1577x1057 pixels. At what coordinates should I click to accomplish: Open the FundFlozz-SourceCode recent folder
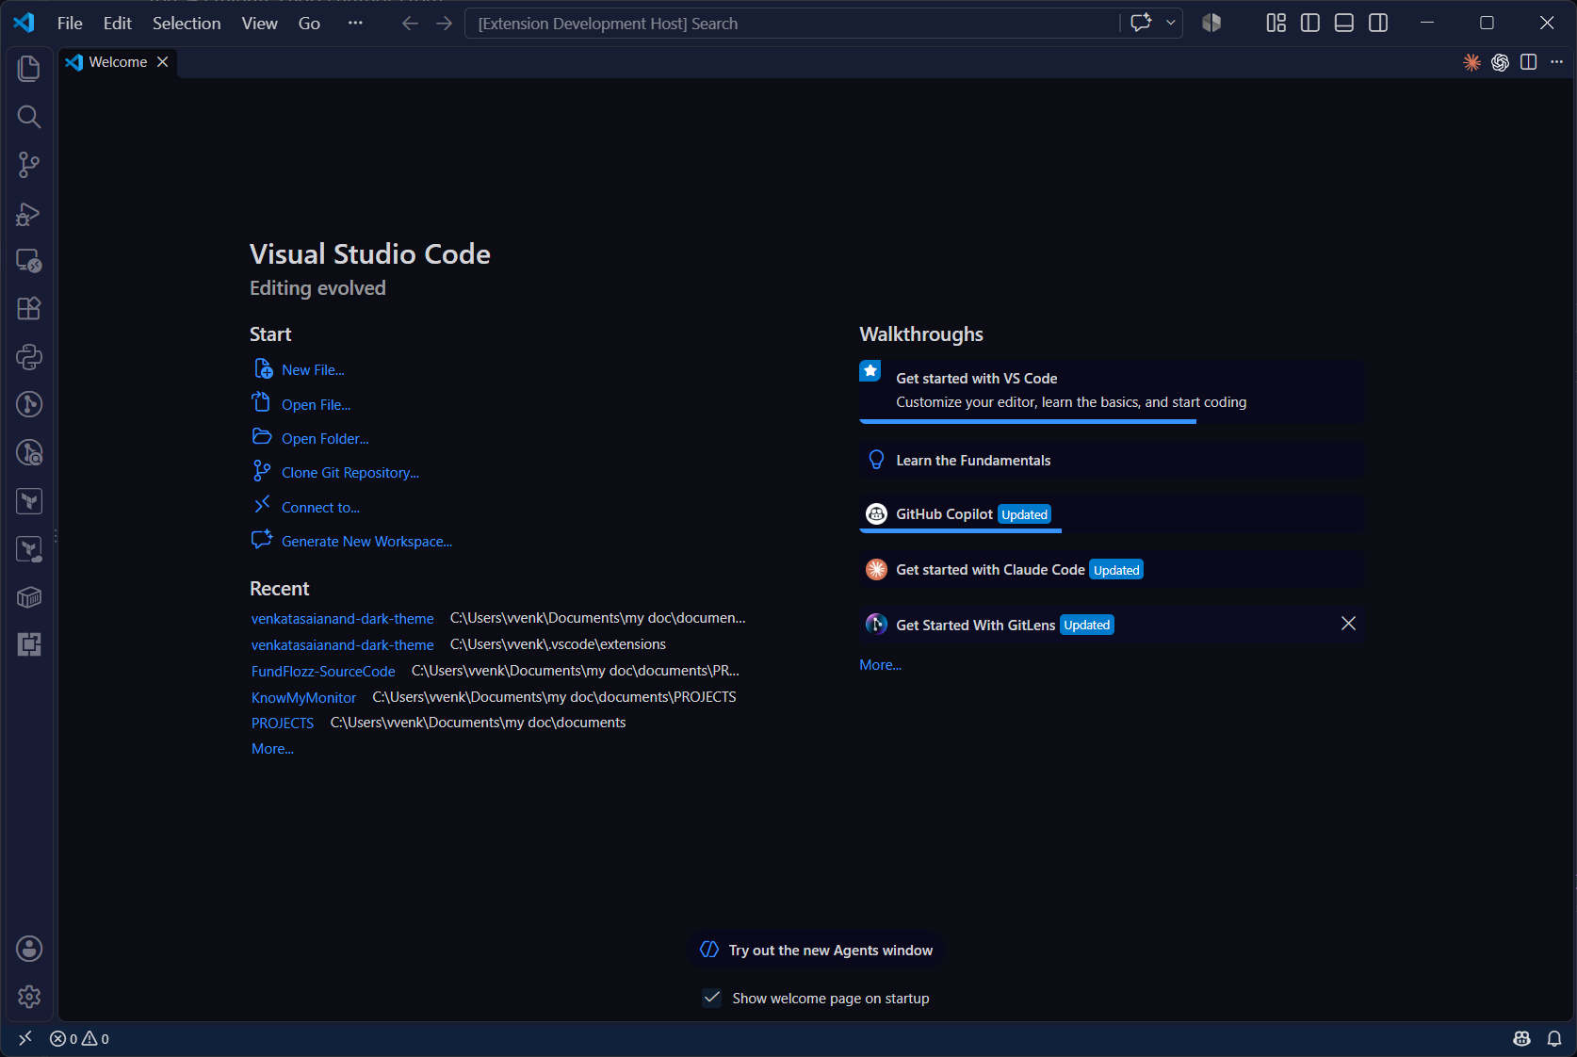pos(323,671)
